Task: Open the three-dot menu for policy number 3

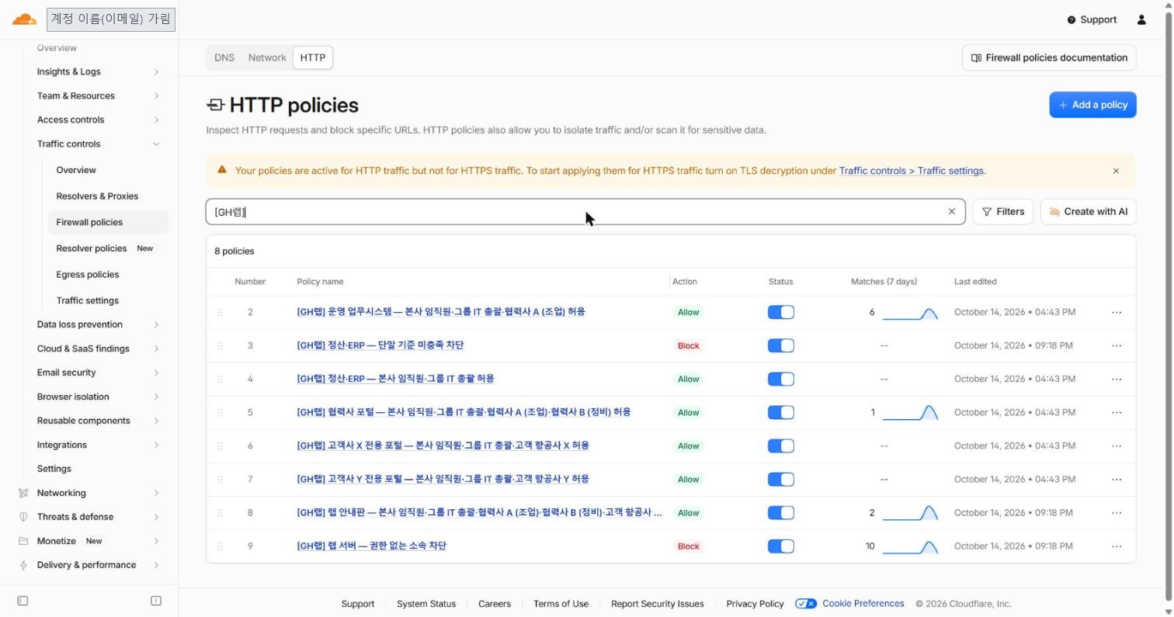Action: click(1117, 345)
